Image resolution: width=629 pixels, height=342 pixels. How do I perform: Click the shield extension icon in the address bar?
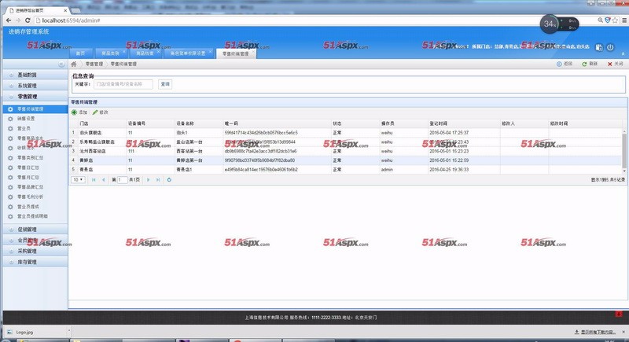[607, 20]
